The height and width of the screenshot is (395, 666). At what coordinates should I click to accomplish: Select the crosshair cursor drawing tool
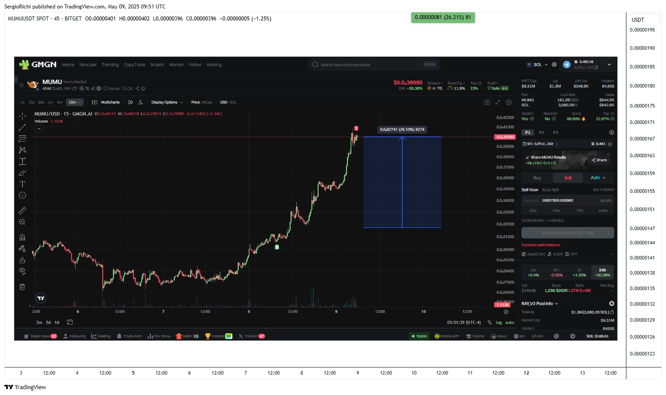[22, 116]
